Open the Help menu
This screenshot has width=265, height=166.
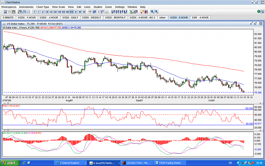click(x=142, y=7)
